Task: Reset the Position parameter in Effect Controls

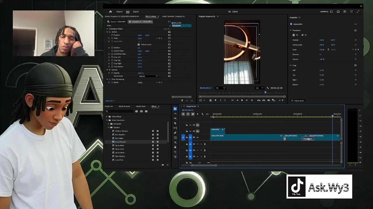Action: tap(169, 35)
